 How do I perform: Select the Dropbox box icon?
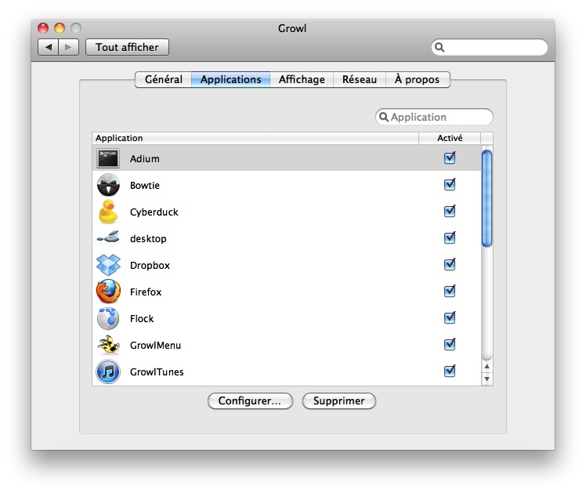click(108, 265)
